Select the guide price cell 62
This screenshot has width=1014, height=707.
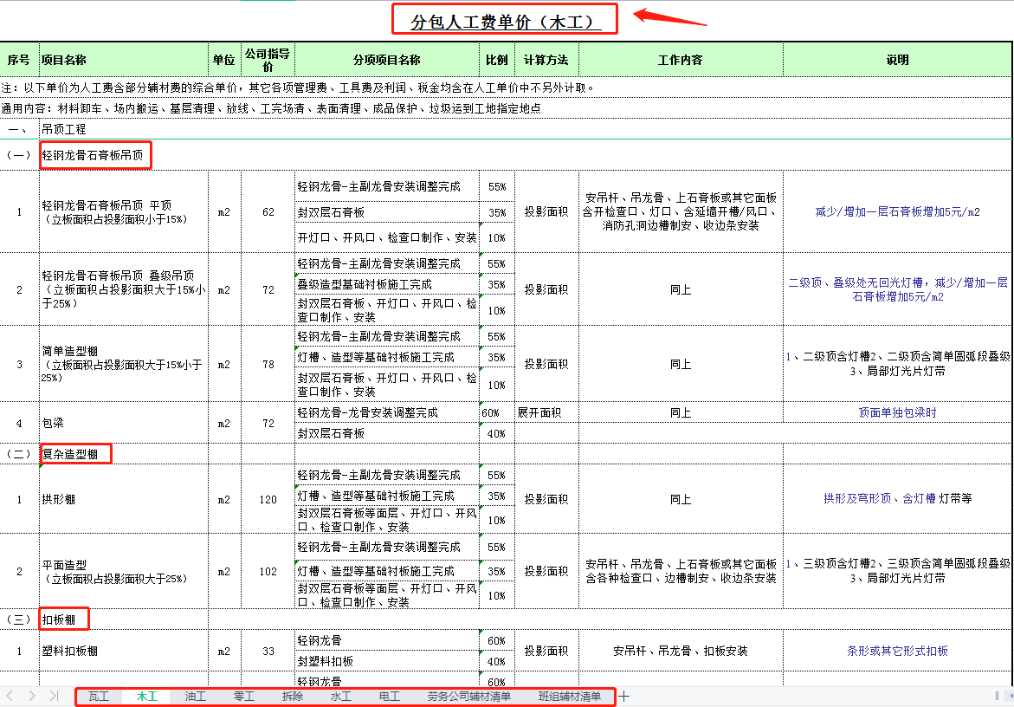268,212
